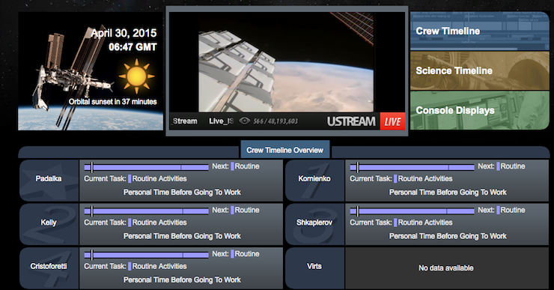The width and height of the screenshot is (554, 290).
Task: Select the Kelly crew card
Action: [x=49, y=224]
